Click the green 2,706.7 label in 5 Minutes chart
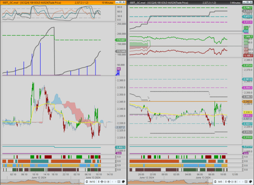 (247, 8)
